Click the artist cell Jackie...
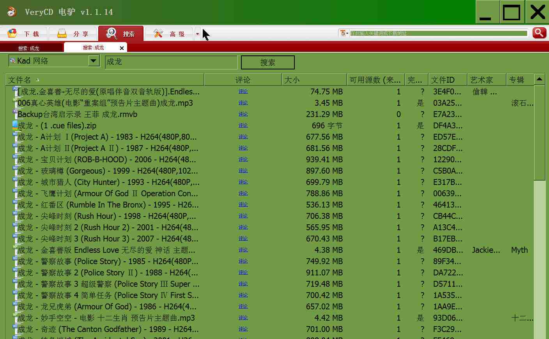Viewport: 549px width, 339px height. coord(486,250)
